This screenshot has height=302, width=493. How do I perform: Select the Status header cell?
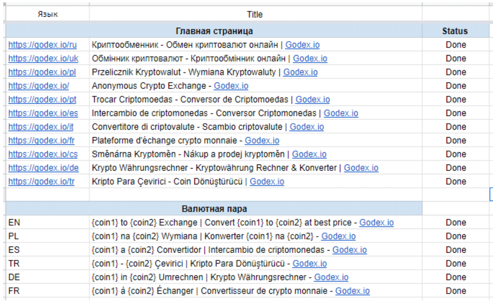pyautogui.click(x=455, y=31)
